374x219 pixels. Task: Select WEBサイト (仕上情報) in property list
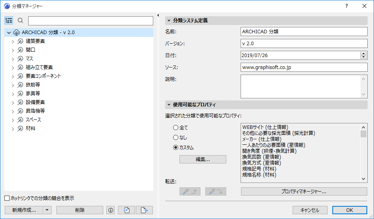coord(265,127)
